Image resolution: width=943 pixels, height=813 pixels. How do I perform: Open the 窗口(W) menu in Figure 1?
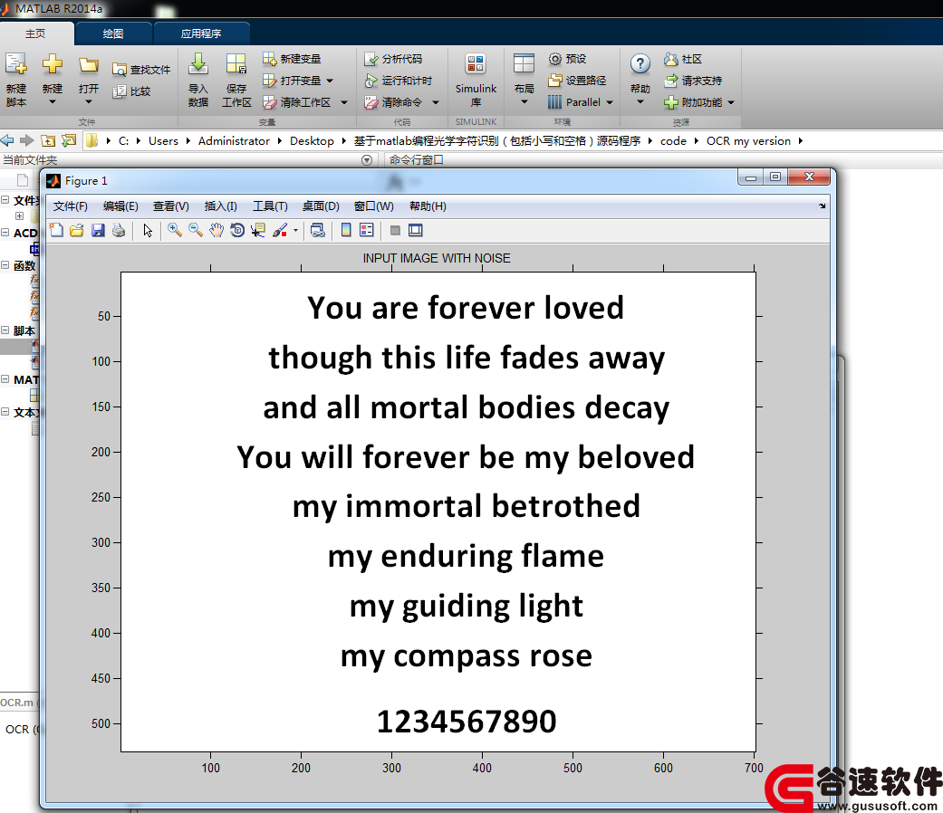tap(373, 206)
